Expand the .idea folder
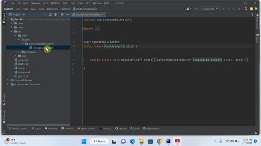Screen dimensions: 261x146 pos(11,24)
